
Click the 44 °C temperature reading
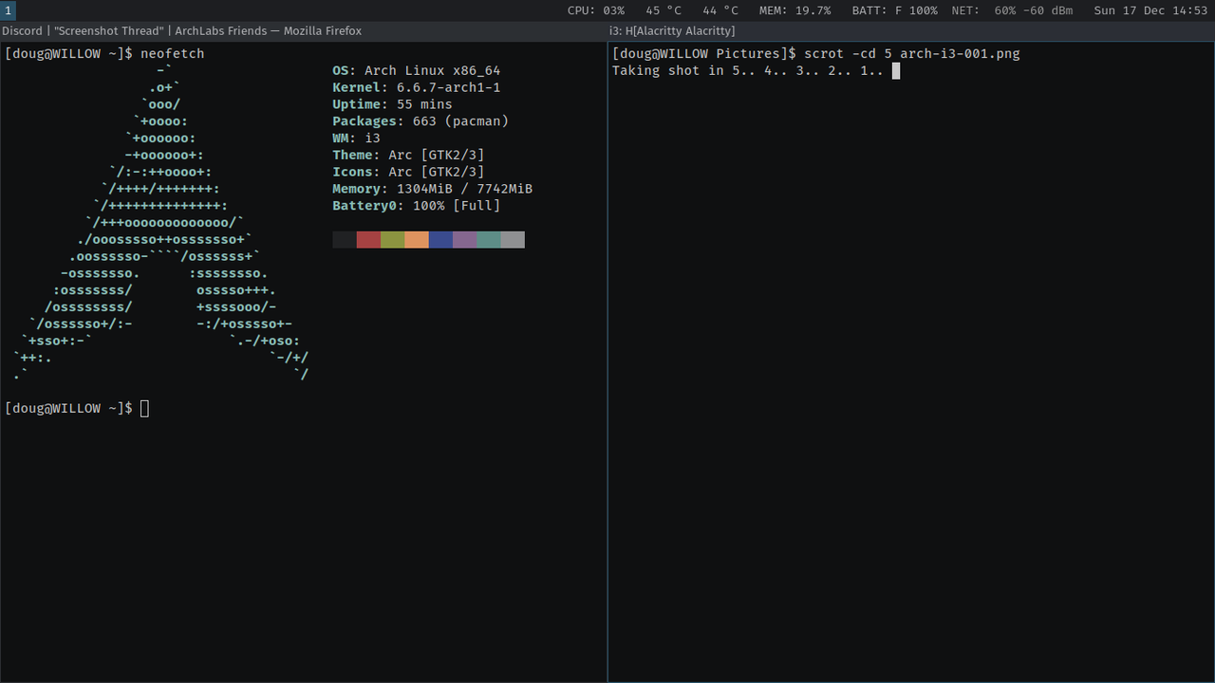point(720,10)
